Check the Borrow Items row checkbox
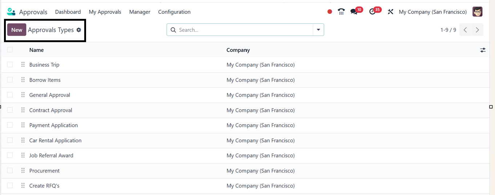Screen dimensions: 495x195 10,80
